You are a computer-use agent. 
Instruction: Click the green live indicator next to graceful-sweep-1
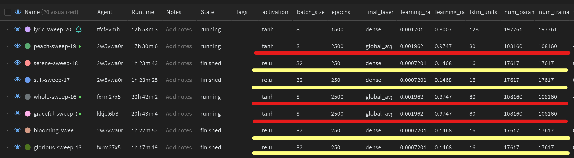pyautogui.click(x=80, y=113)
